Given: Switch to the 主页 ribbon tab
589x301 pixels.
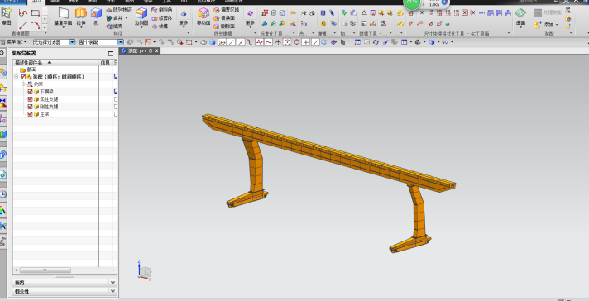Looking at the screenshot, I should pyautogui.click(x=36, y=2).
